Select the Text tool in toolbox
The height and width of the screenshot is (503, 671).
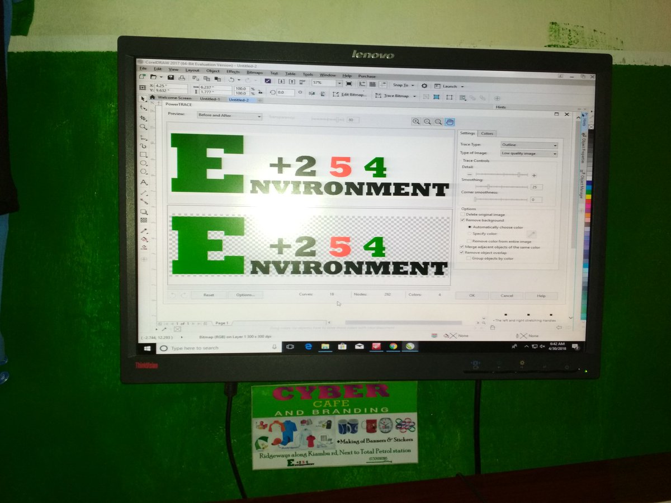point(143,182)
